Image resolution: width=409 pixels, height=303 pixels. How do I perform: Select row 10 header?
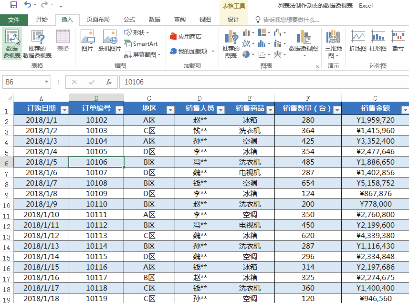tap(7, 205)
